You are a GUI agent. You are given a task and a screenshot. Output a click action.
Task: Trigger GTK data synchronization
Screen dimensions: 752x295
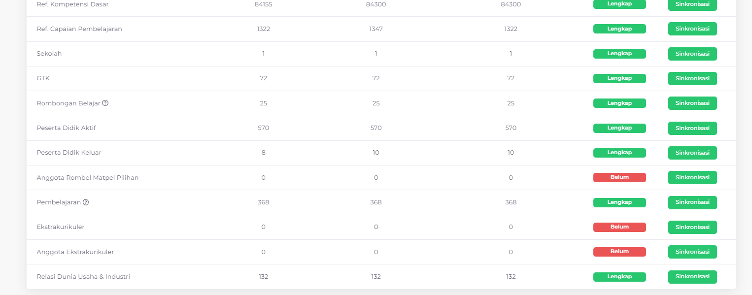692,78
